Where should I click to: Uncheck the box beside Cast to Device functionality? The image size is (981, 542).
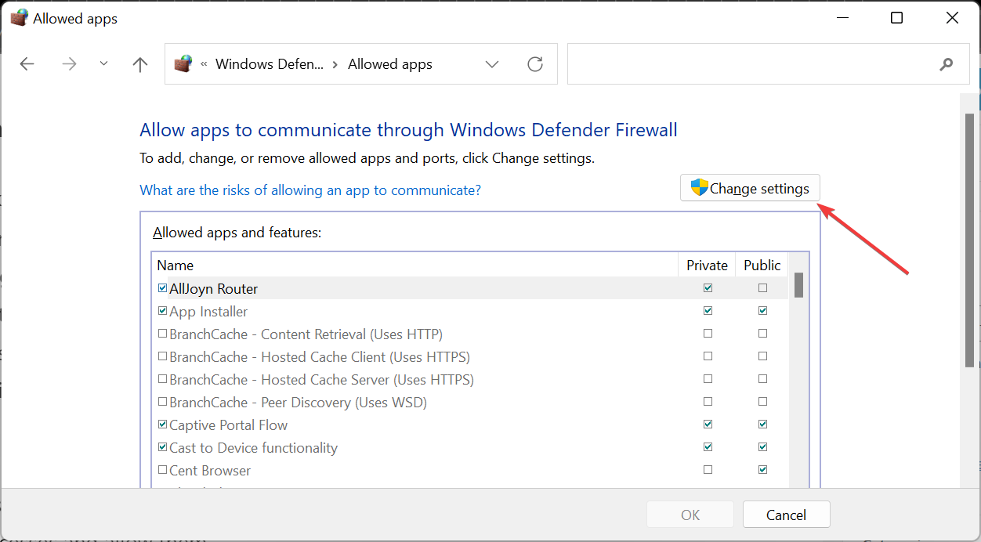pos(162,447)
